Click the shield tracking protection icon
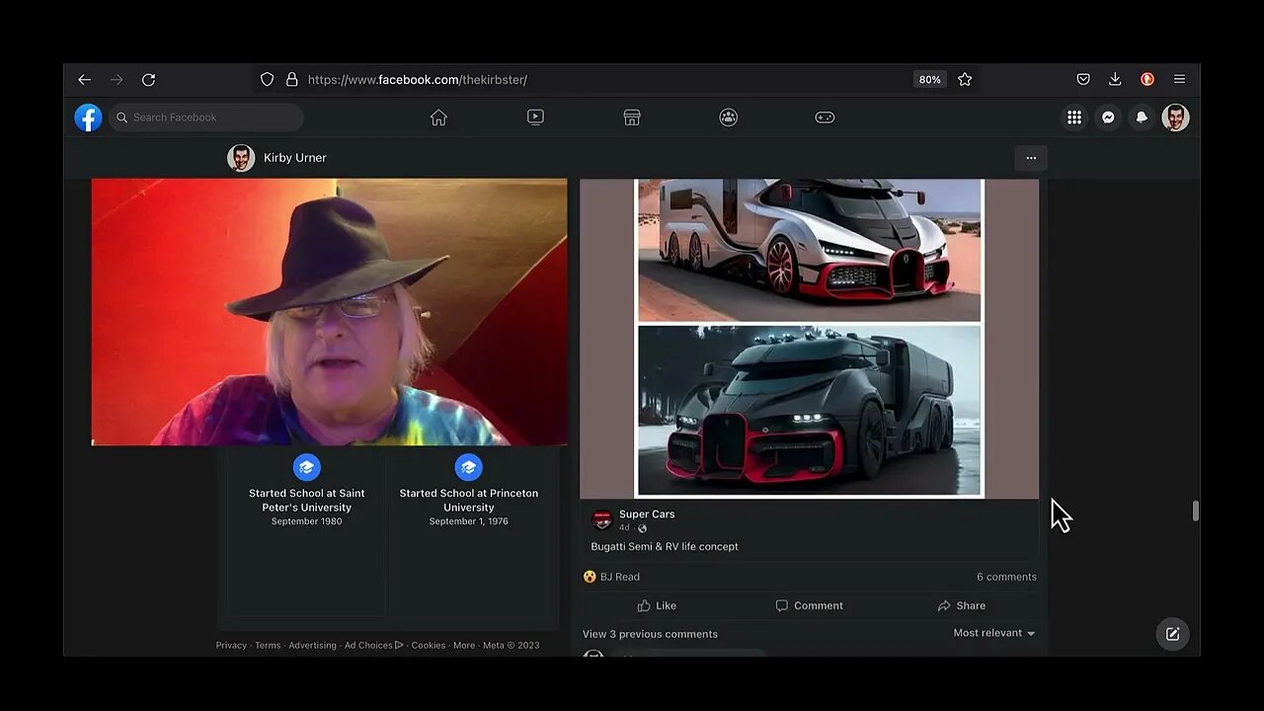 (267, 79)
